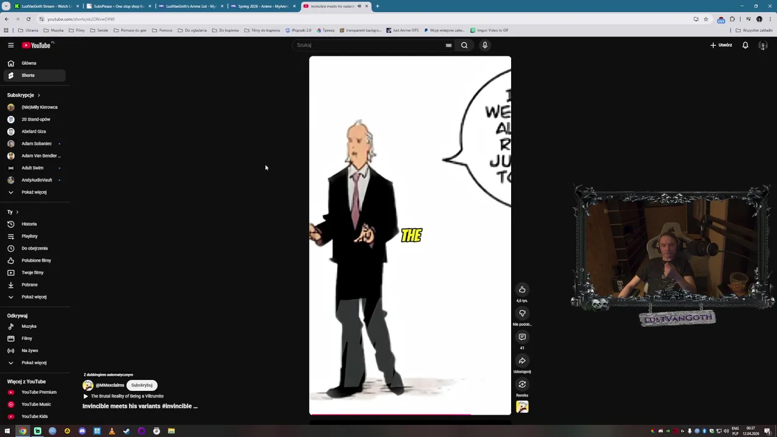Click the Utwórz create button
777x437 pixels.
721,45
